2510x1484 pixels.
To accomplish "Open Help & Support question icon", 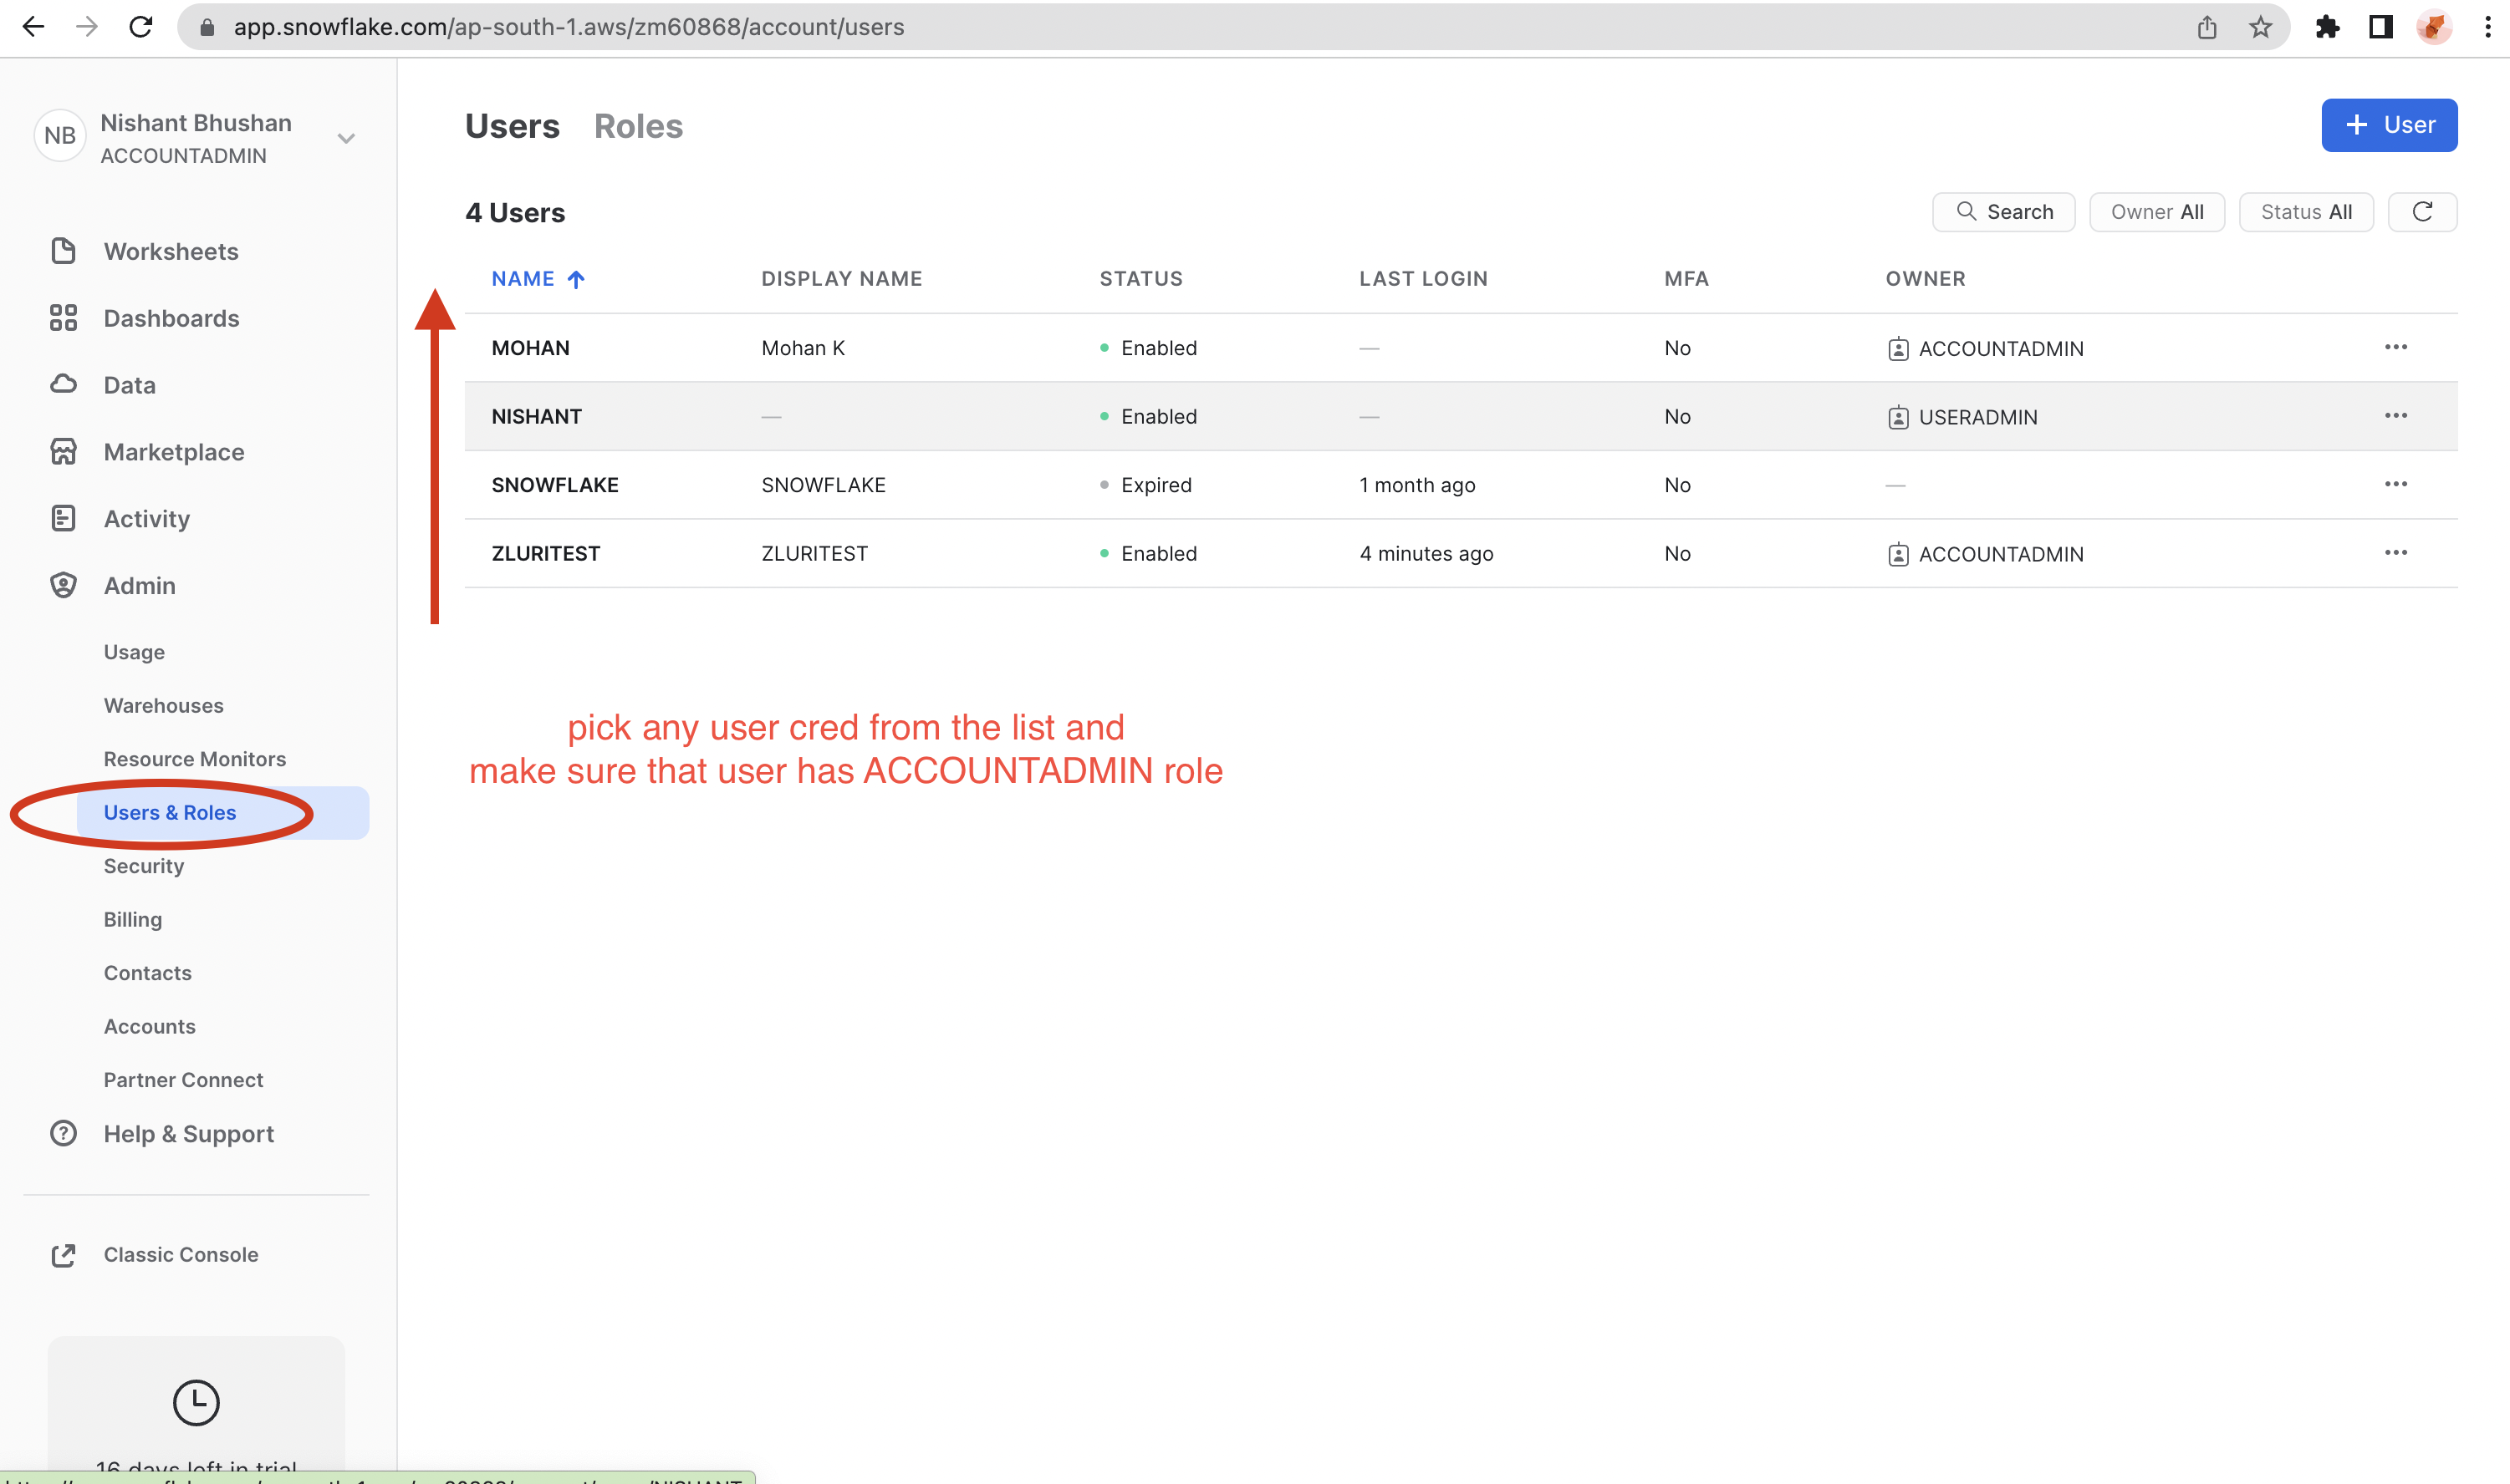I will pos(63,1133).
